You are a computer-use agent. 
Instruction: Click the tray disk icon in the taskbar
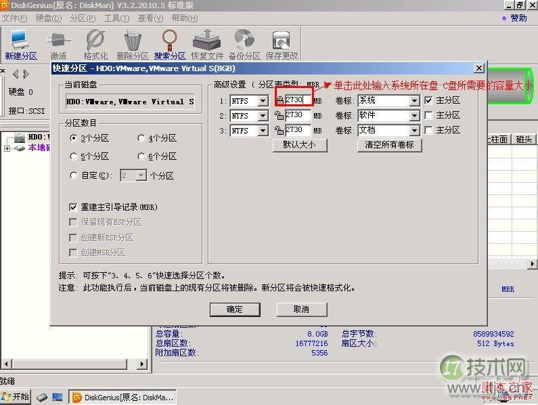pos(42,397)
